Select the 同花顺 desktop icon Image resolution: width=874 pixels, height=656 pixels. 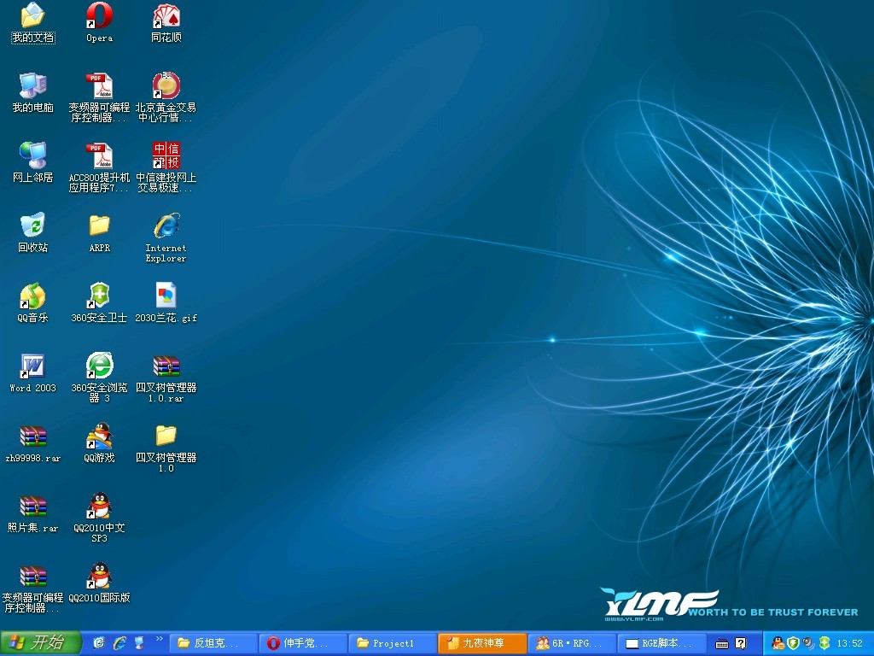point(166,23)
